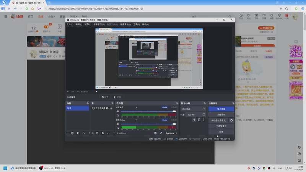This screenshot has height=172, width=306.
Task: Add a scene transition with the plus icon
Action: click(x=194, y=120)
